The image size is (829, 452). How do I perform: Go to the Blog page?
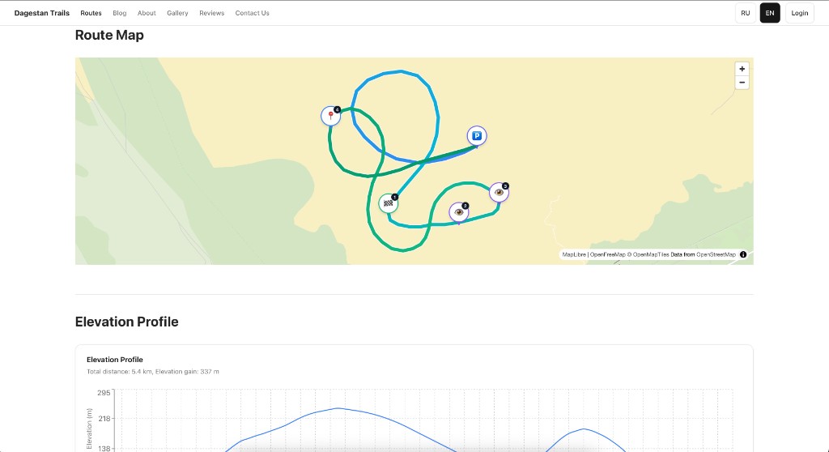click(120, 13)
